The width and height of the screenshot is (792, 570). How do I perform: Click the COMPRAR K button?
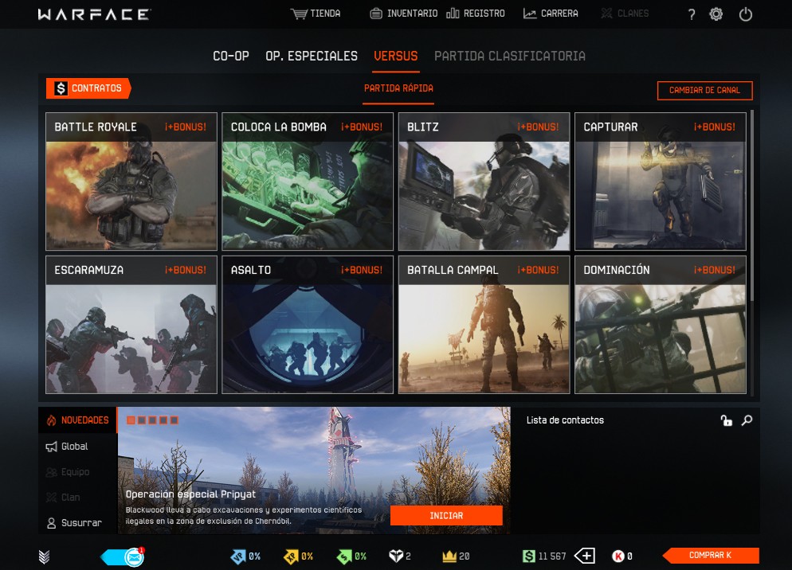tap(711, 556)
